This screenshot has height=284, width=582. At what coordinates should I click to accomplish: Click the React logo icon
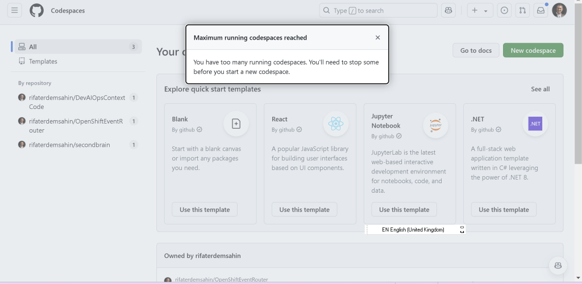tap(335, 124)
